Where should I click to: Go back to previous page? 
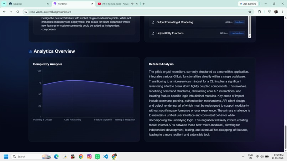click(x=4, y=12)
